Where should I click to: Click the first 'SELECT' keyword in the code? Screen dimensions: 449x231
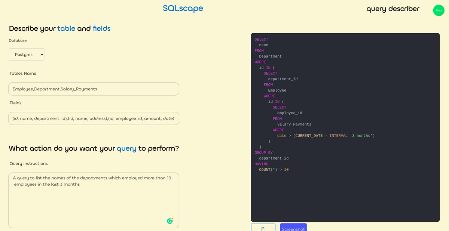pyautogui.click(x=262, y=39)
